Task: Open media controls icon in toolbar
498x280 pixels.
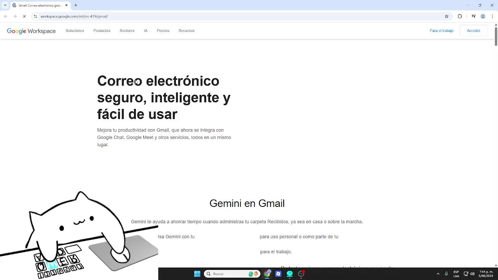Action: point(473,16)
